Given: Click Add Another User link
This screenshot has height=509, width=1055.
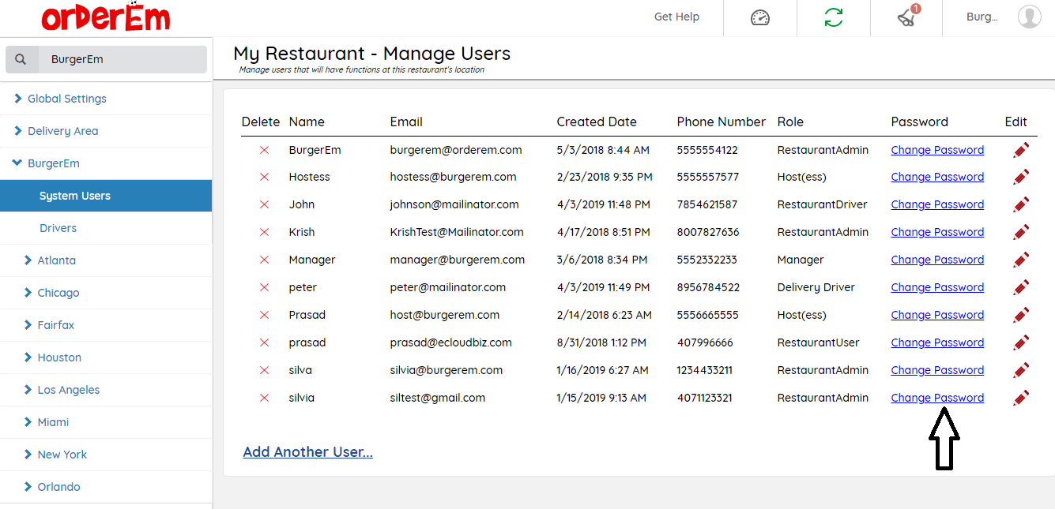Looking at the screenshot, I should 307,452.
